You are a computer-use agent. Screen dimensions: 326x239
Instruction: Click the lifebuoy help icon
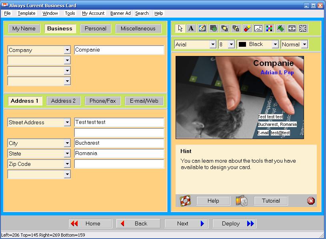[185, 201]
